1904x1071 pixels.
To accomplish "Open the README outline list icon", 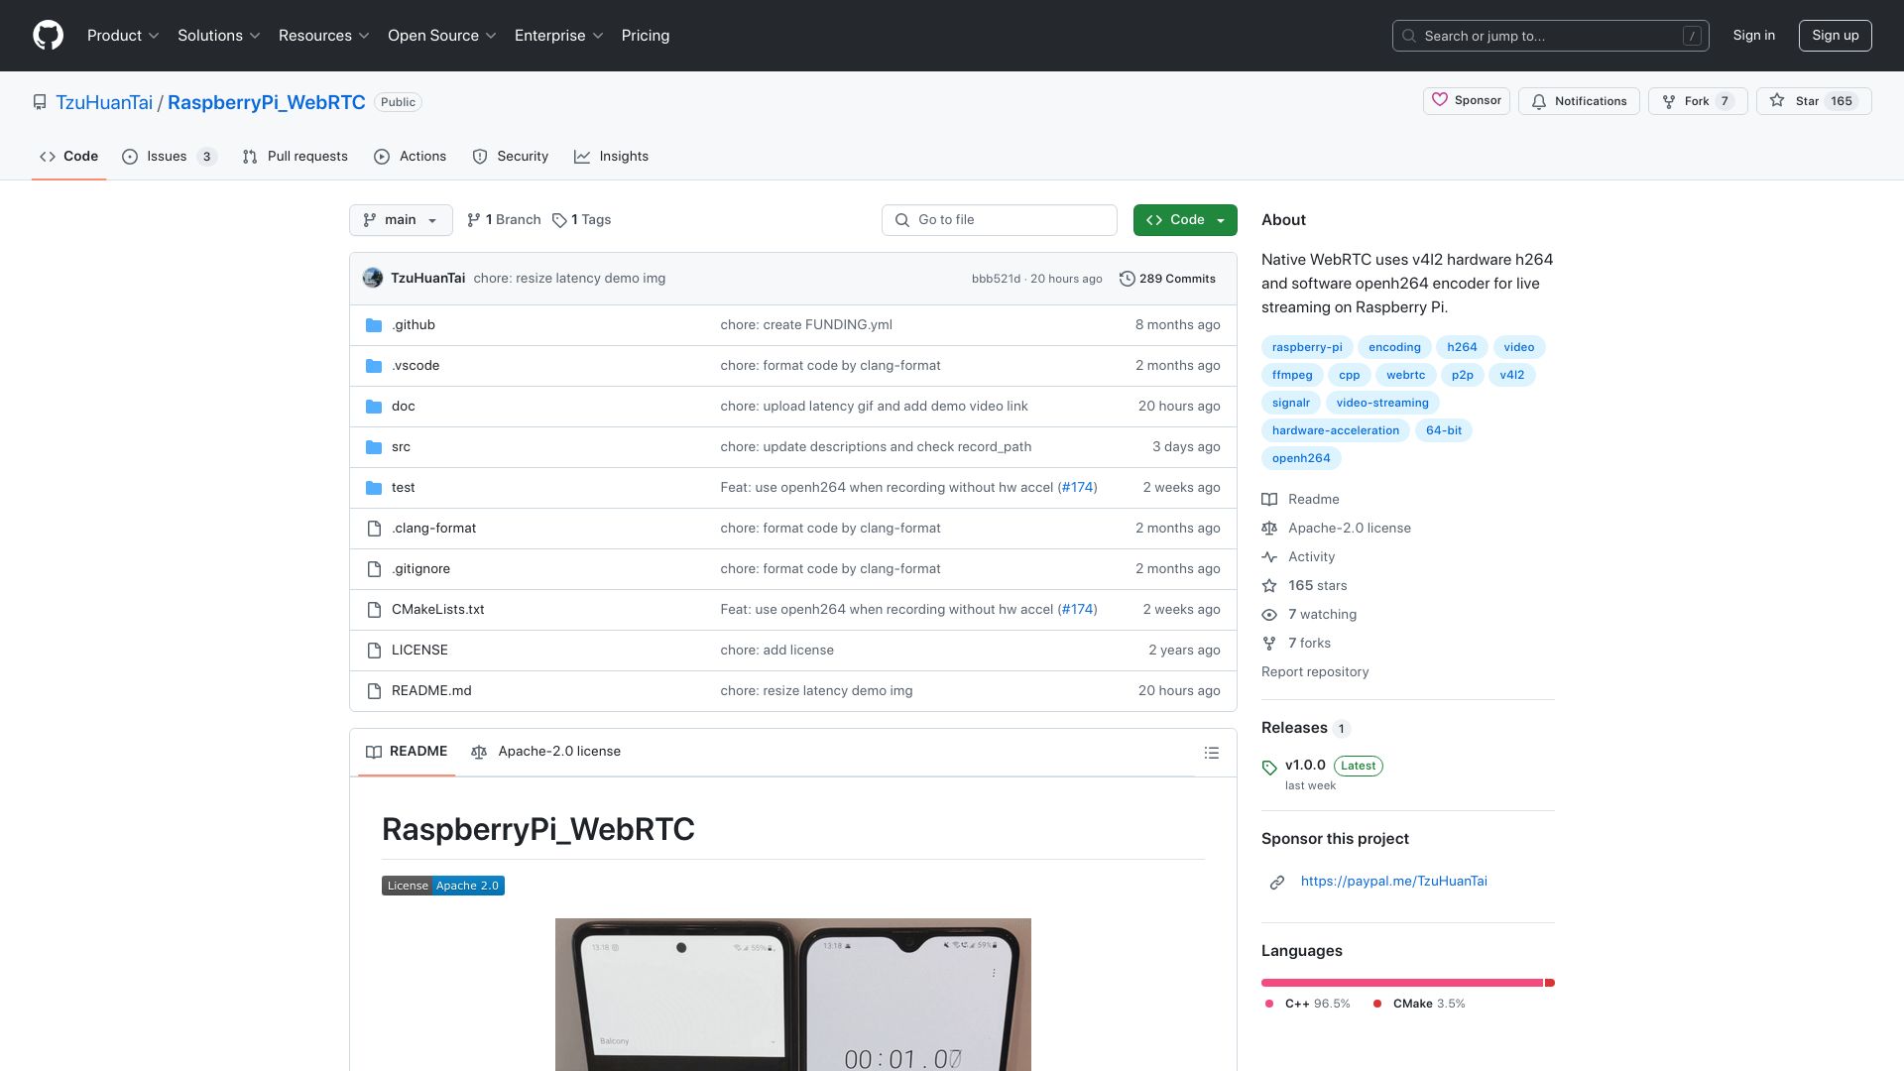I will (x=1211, y=753).
